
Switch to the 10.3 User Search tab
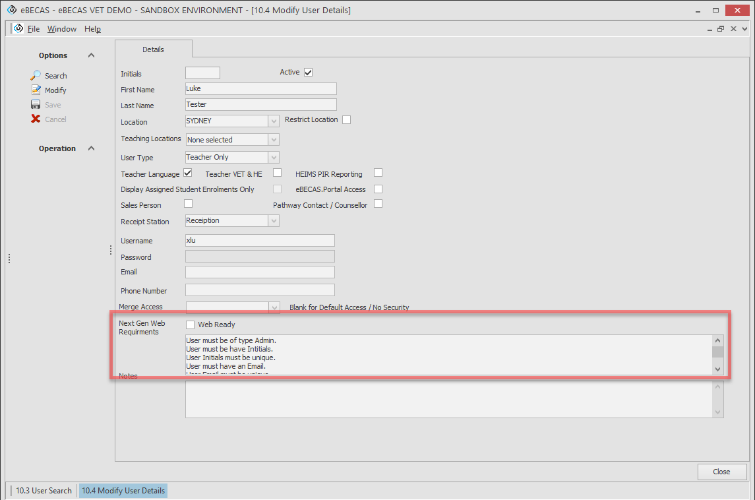click(x=44, y=491)
